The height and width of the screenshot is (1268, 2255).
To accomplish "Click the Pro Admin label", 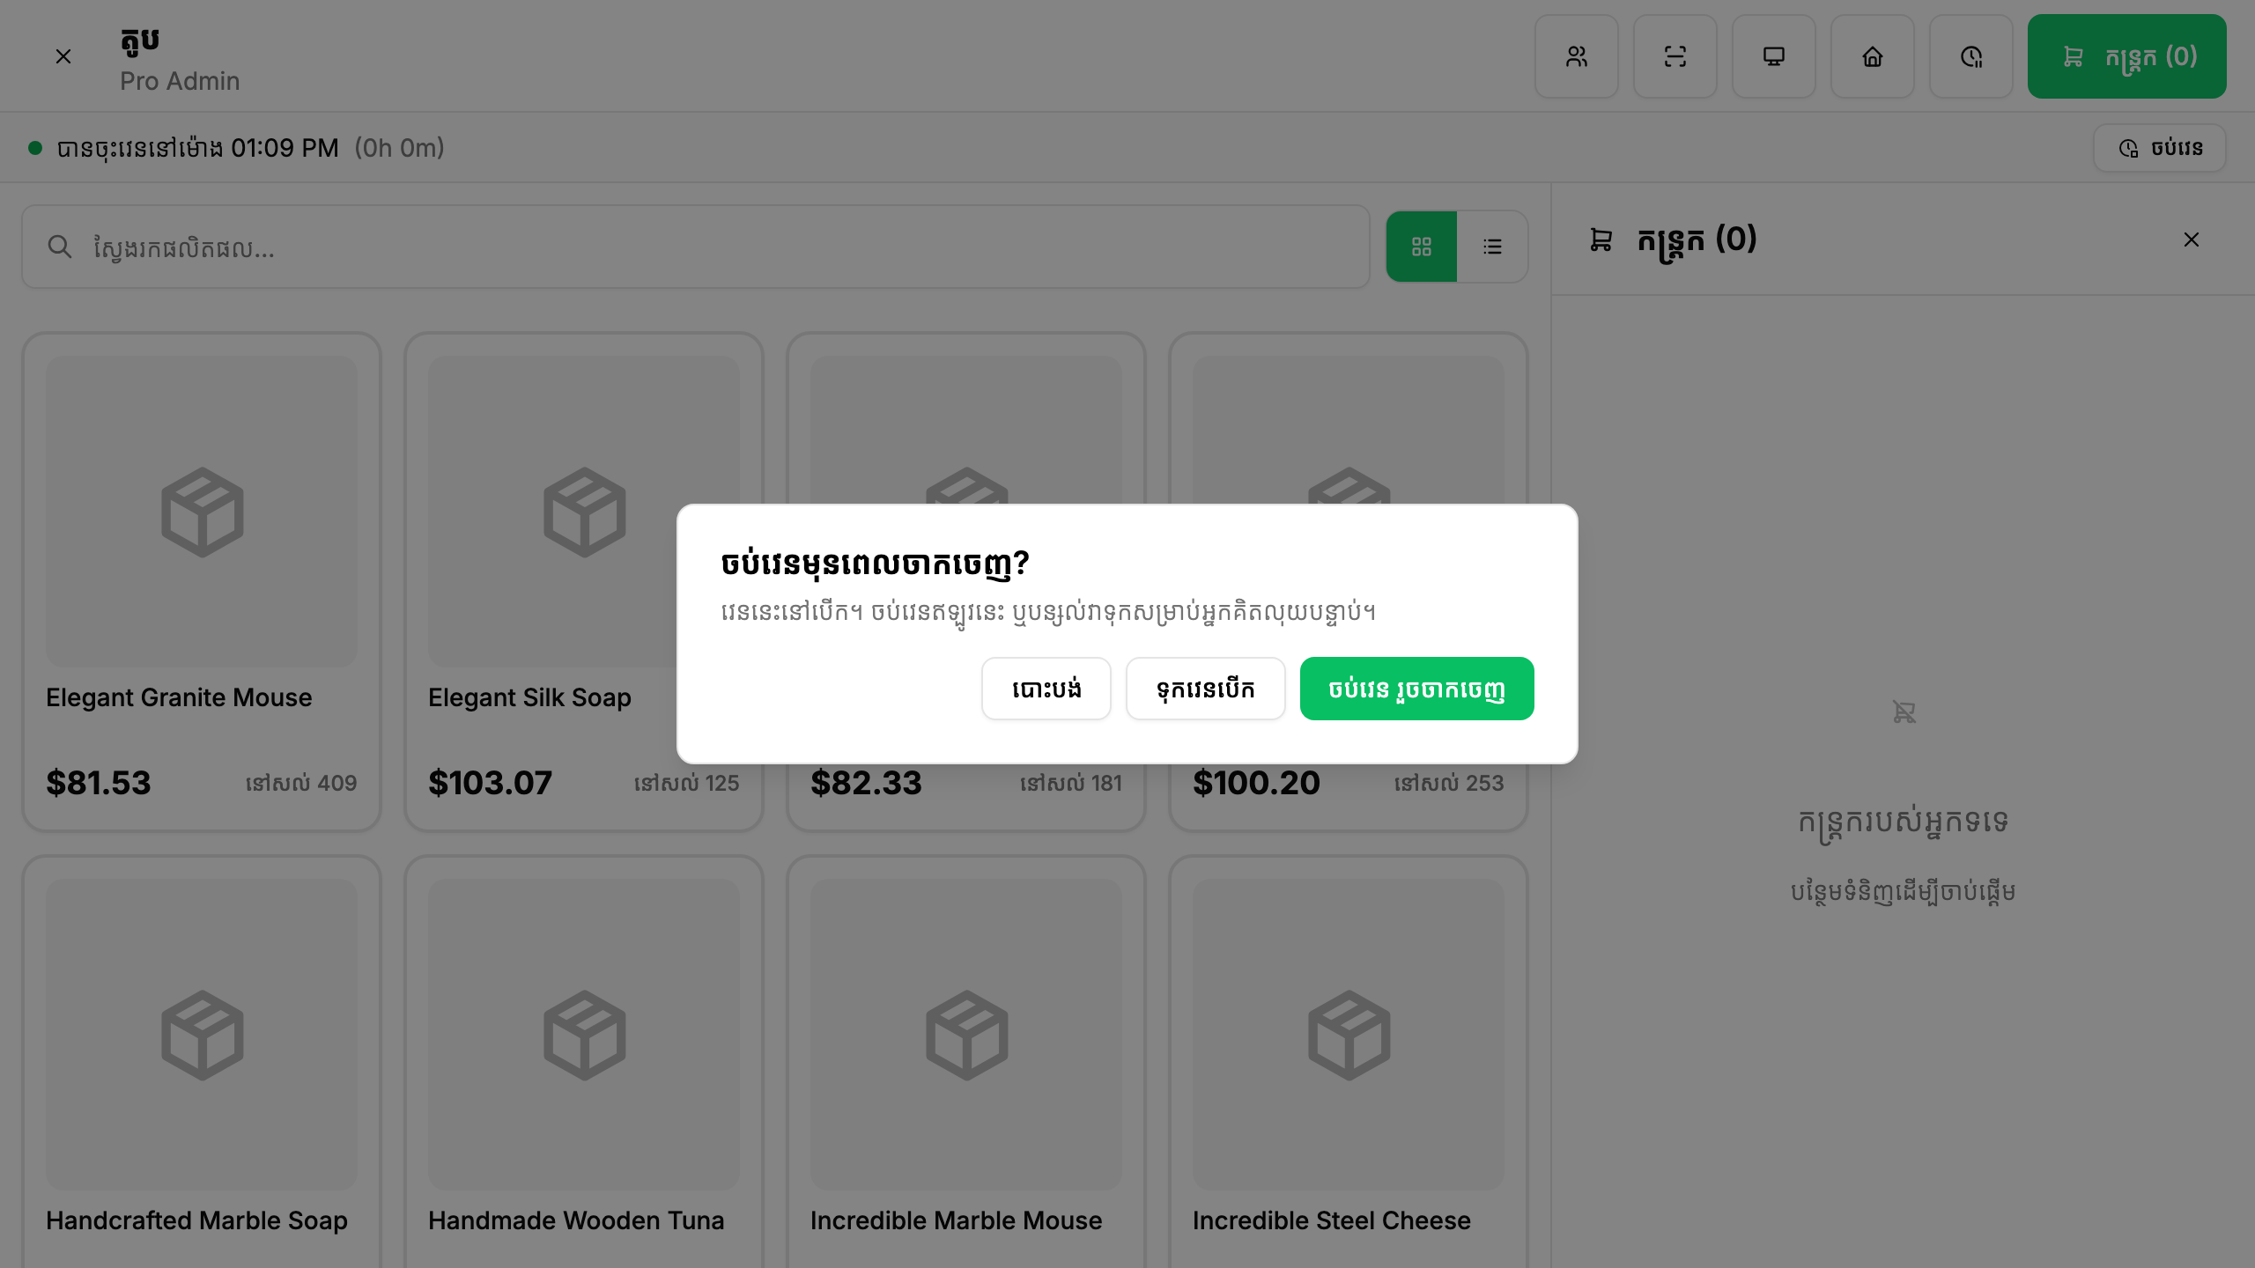I will pos(180,81).
